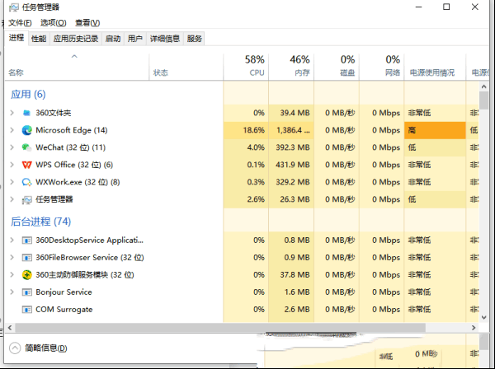Click the WXWork.exe icon
Screen dimensions: 495x369
(x=27, y=182)
